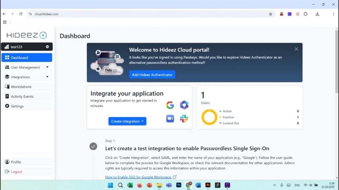This screenshot has height=190, width=339.
Task: Open the purple browser extension icon
Action: pos(289,14)
